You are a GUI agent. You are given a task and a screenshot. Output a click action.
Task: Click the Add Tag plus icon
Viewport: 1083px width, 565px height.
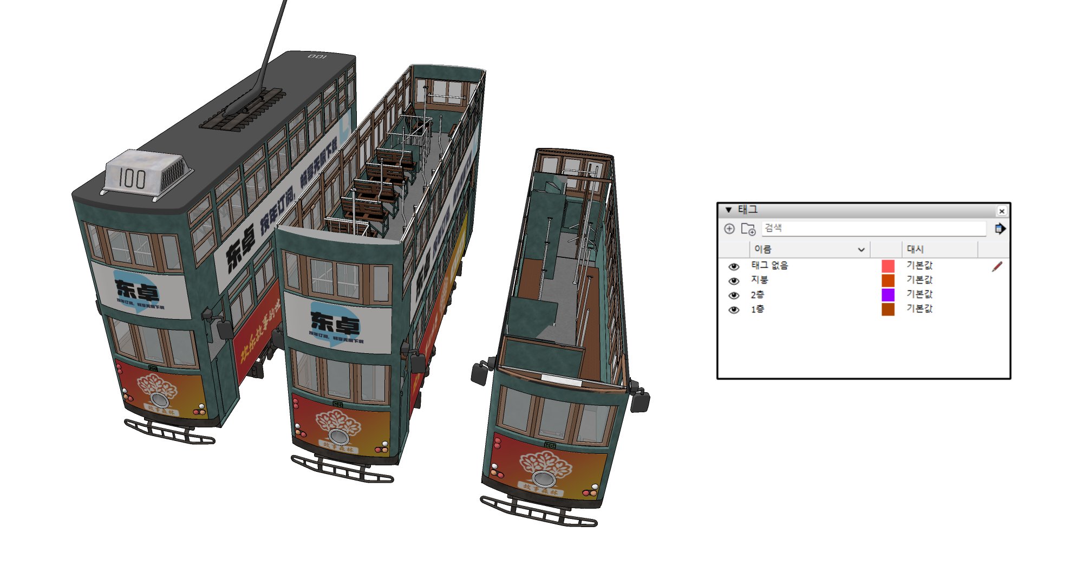[729, 229]
